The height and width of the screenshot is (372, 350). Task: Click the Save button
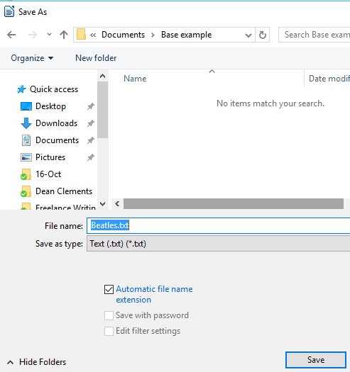click(316, 360)
